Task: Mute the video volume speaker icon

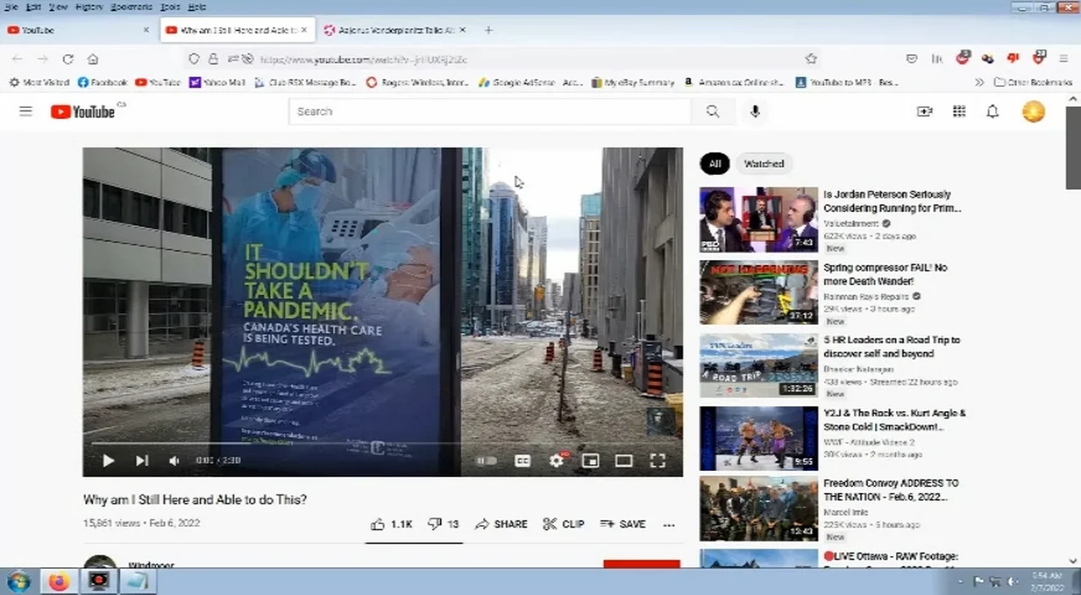Action: pyautogui.click(x=174, y=461)
